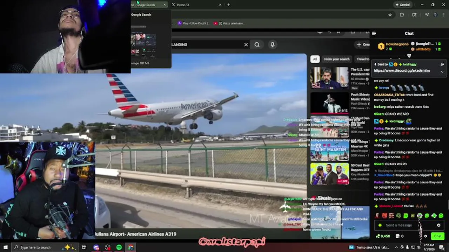The height and width of the screenshot is (252, 449).
Task: Open the emoji picker in chat
Action: [x=438, y=225]
